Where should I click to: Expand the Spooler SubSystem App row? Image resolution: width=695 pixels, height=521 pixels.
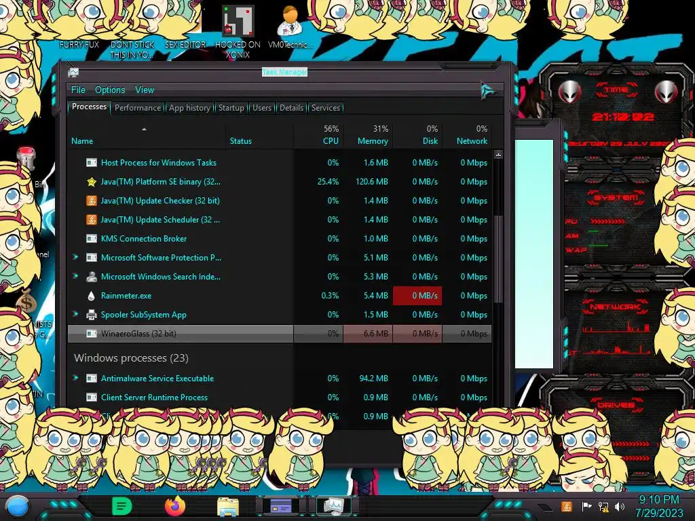(75, 315)
